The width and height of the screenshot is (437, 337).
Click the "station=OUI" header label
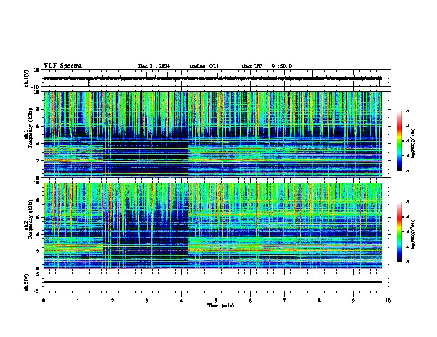[x=204, y=66]
